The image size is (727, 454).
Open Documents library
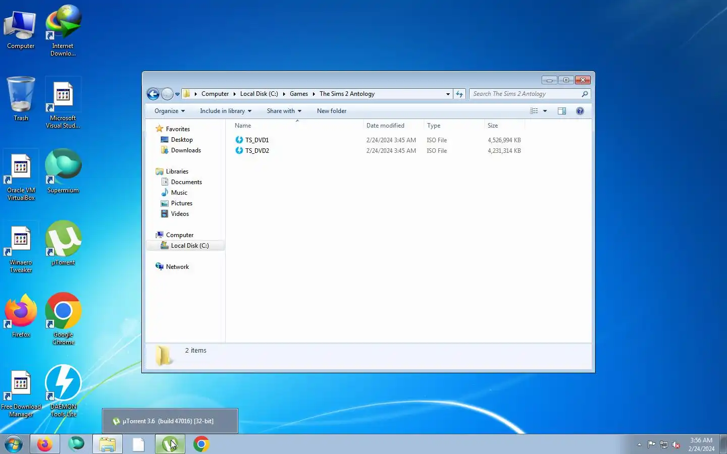pos(186,182)
